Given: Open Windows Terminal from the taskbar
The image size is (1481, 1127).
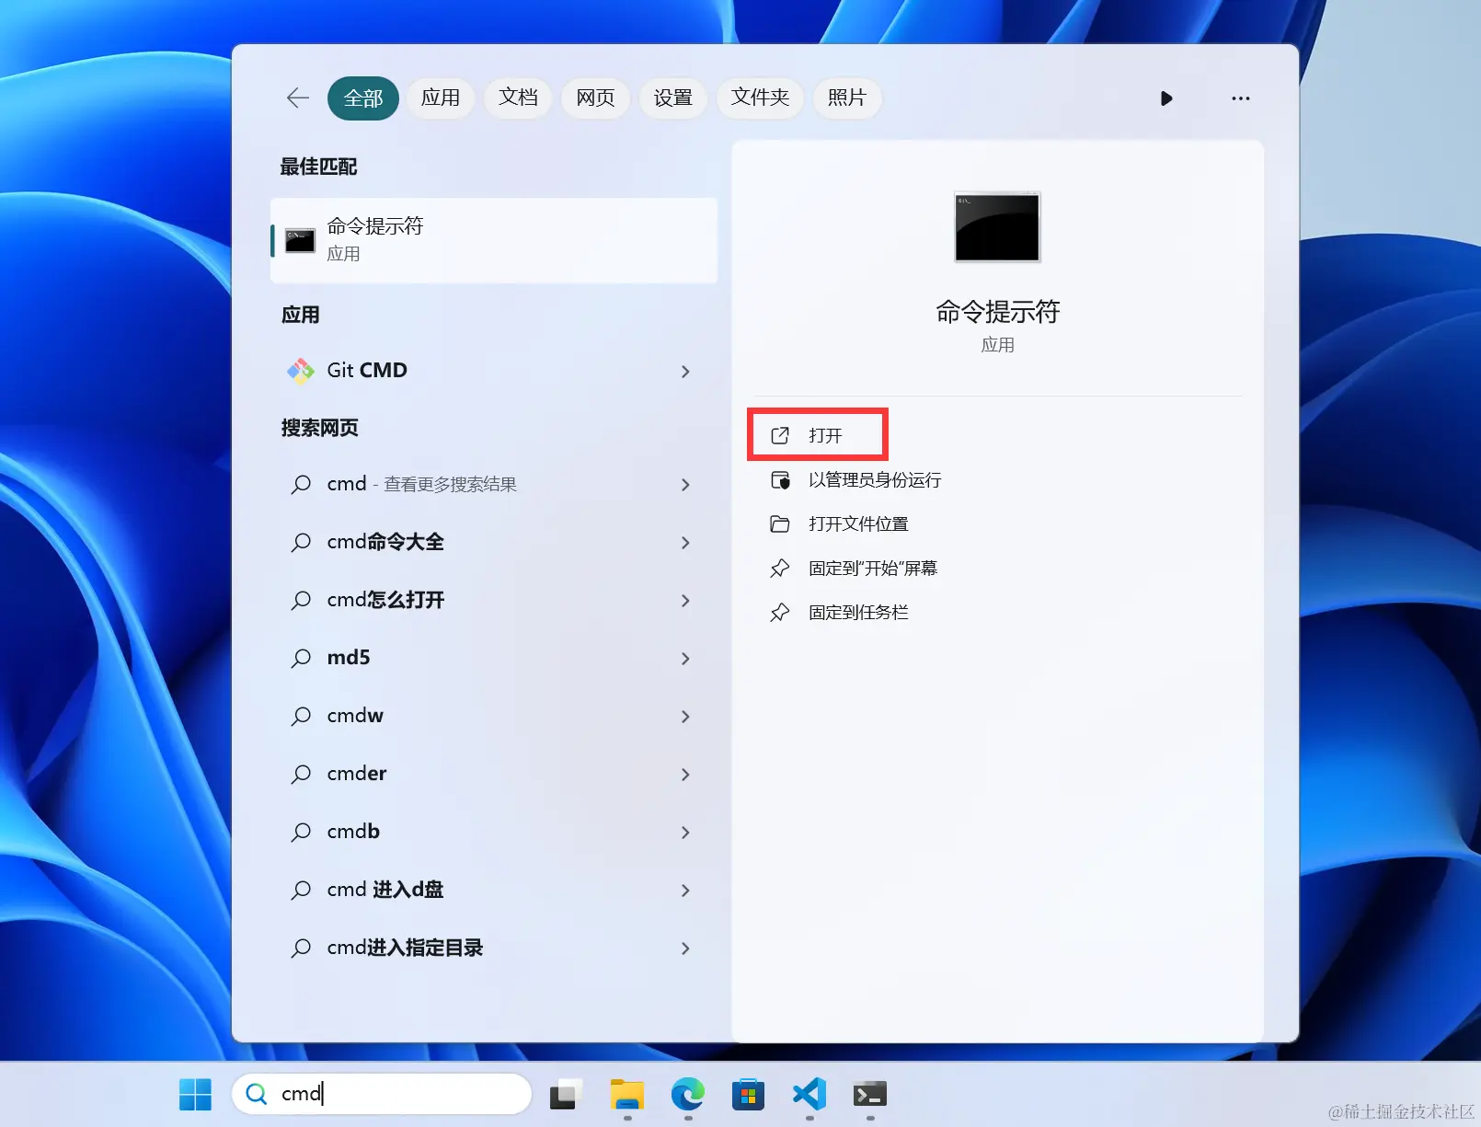Looking at the screenshot, I should click(x=870, y=1094).
